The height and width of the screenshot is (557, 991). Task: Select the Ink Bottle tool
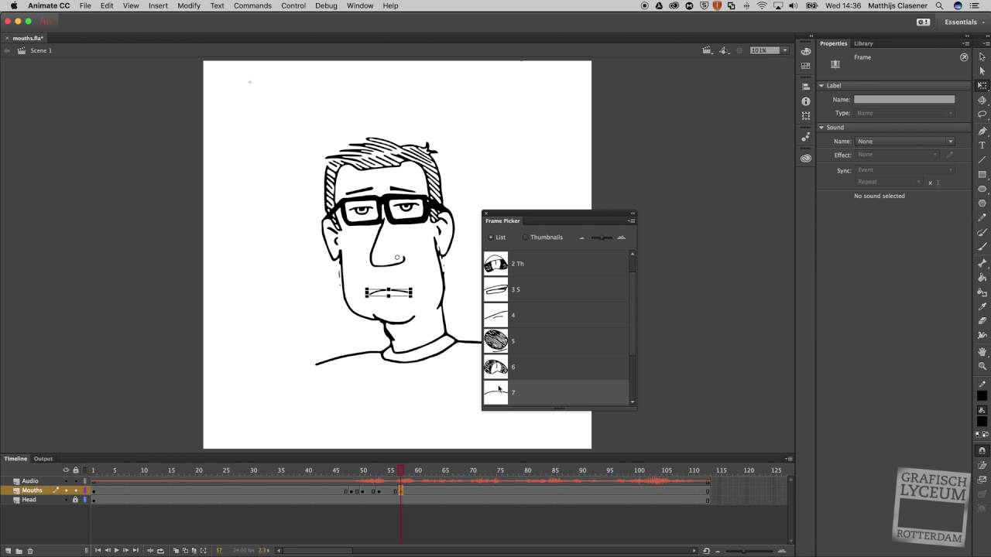pyautogui.click(x=982, y=292)
